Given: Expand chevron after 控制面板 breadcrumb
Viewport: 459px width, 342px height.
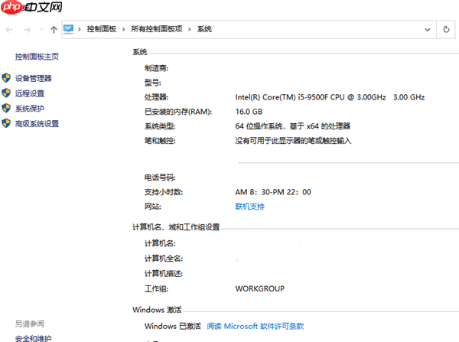Looking at the screenshot, I should [x=123, y=29].
